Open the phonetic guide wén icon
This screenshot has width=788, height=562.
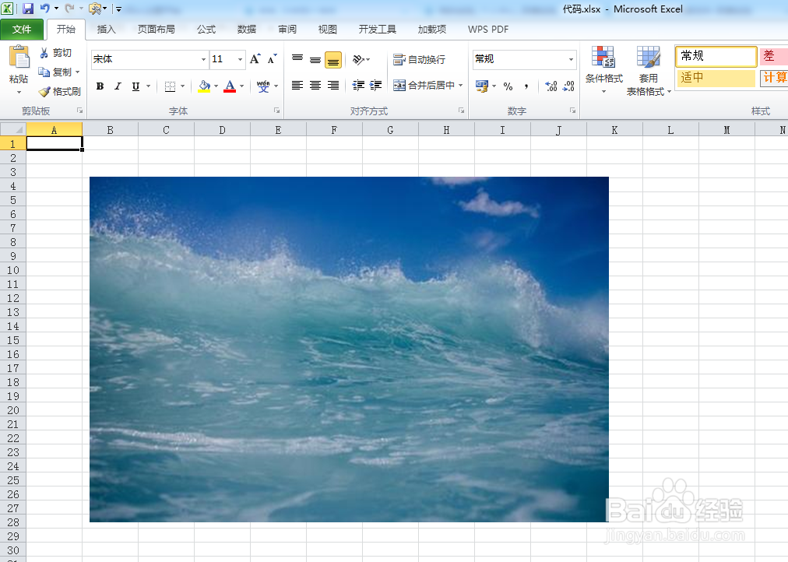pos(263,86)
